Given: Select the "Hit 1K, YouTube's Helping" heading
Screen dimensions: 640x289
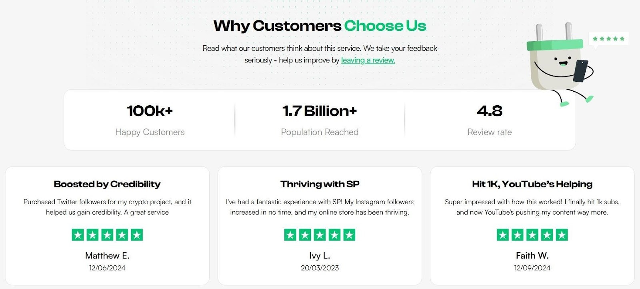Looking at the screenshot, I should pyautogui.click(x=532, y=184).
